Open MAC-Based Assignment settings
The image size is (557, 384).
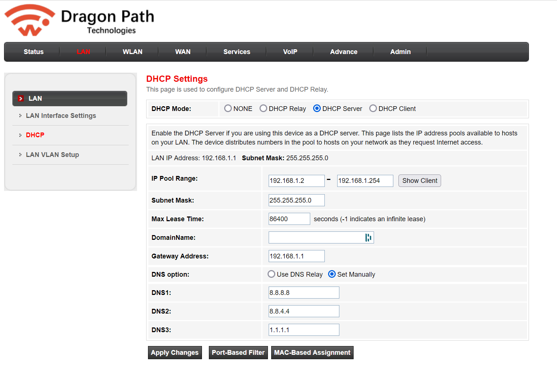tap(312, 353)
